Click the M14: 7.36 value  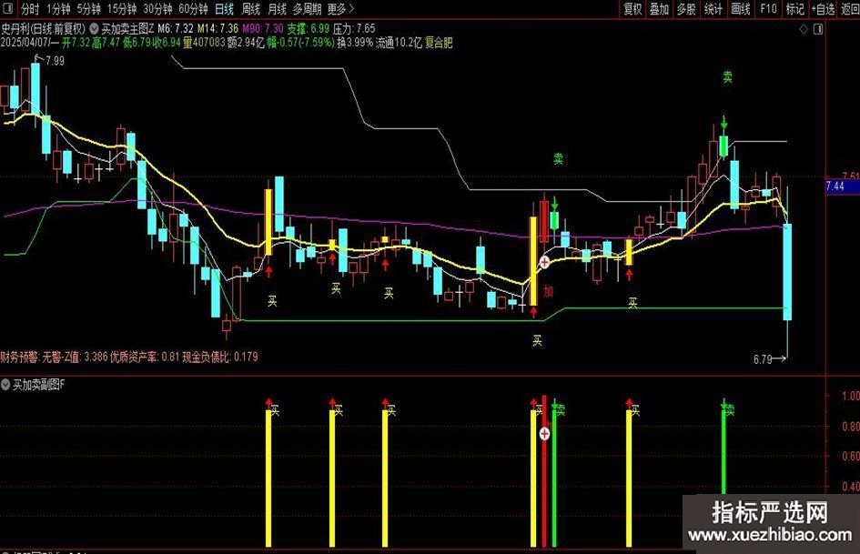(218, 28)
